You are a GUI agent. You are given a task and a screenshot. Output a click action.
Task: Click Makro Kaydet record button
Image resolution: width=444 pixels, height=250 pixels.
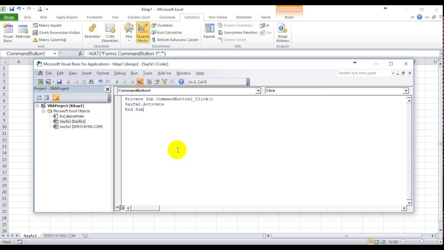coord(47,25)
